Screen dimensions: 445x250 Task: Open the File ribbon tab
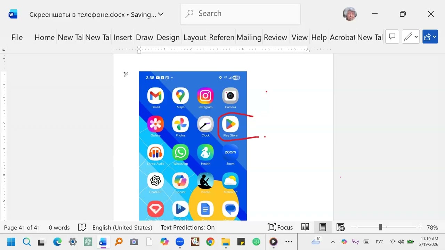[17, 37]
